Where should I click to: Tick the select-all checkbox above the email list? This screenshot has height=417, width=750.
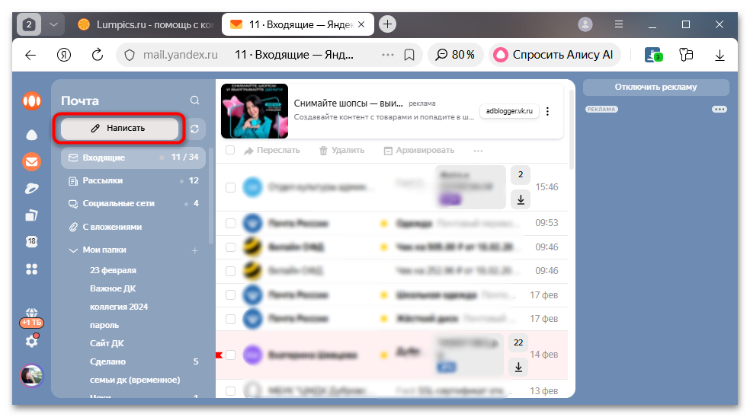[x=230, y=151]
